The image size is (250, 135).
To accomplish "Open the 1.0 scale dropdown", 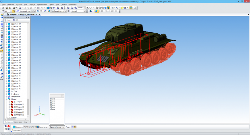I will [x=11, y=11].
